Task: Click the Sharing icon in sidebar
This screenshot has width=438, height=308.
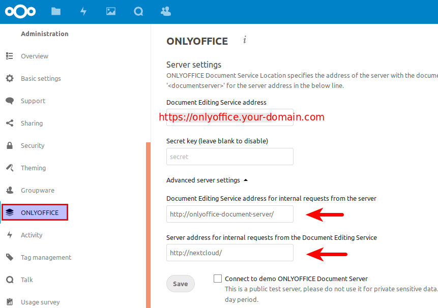Action: 10,124
